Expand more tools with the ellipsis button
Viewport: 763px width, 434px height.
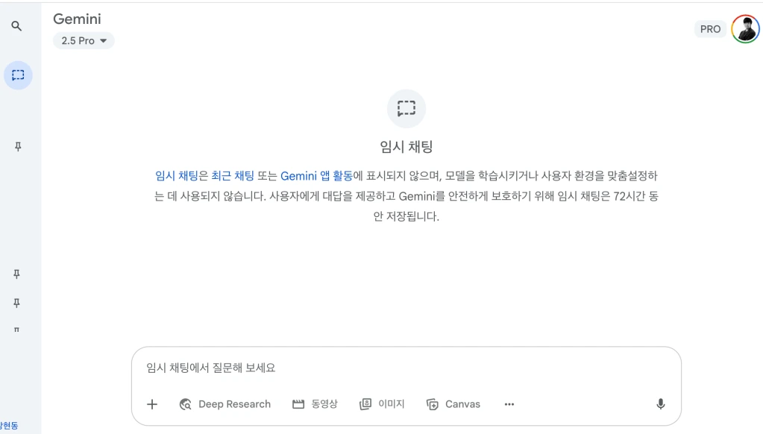509,404
